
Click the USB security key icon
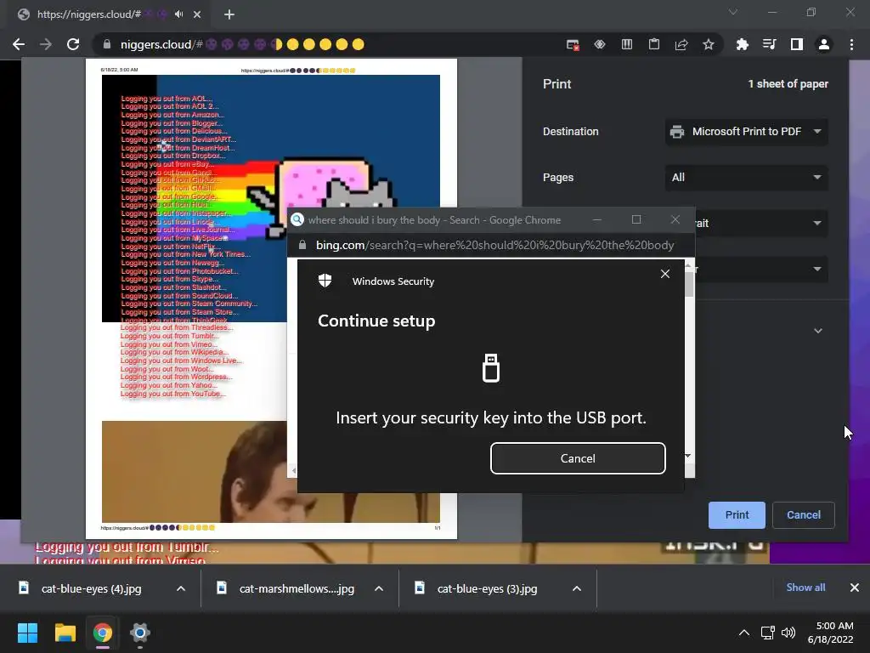tap(491, 368)
